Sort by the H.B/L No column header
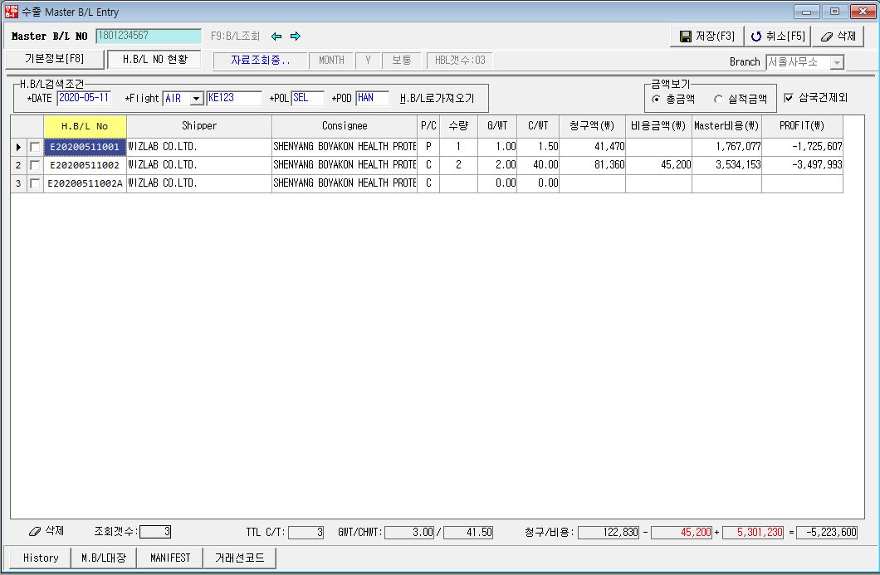Viewport: 880px width, 575px height. pos(85,126)
